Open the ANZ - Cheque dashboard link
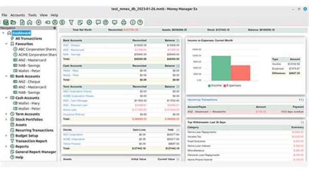The width and height of the screenshot is (309, 173). pos(71,45)
